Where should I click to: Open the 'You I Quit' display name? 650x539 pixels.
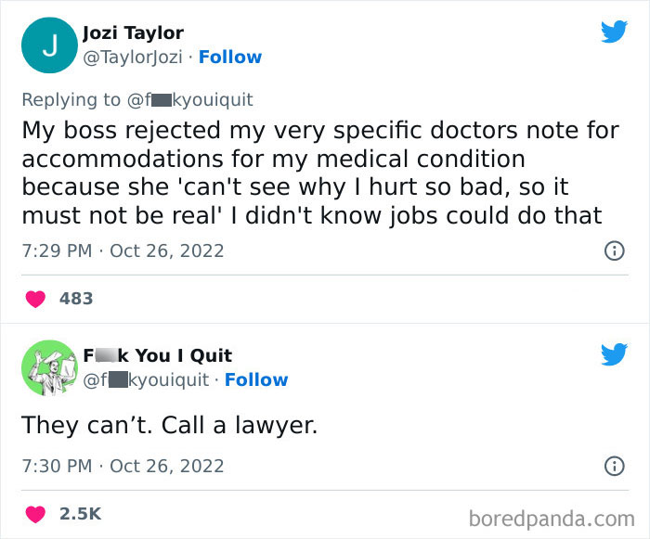158,355
